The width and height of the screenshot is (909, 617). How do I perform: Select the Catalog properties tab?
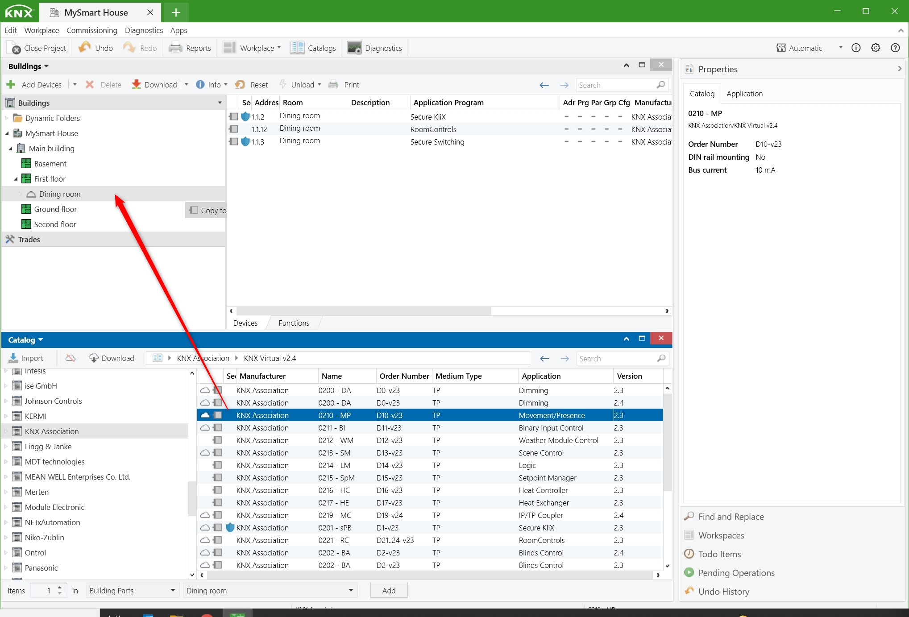pos(702,93)
